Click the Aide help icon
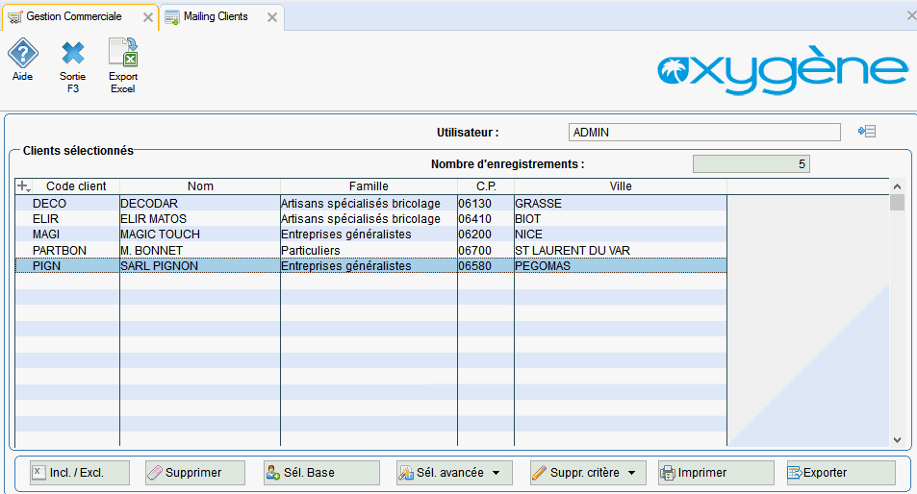917x494 pixels. coord(22,53)
